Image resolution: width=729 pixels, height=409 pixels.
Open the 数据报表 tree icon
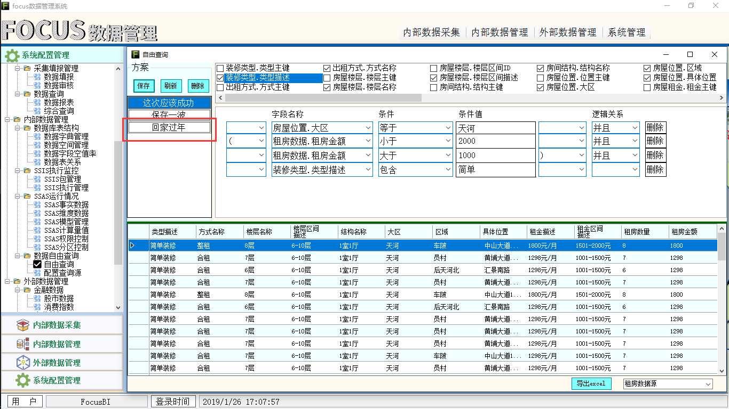[37, 102]
